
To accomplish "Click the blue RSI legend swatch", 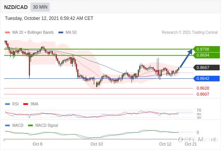I will point(7,104).
